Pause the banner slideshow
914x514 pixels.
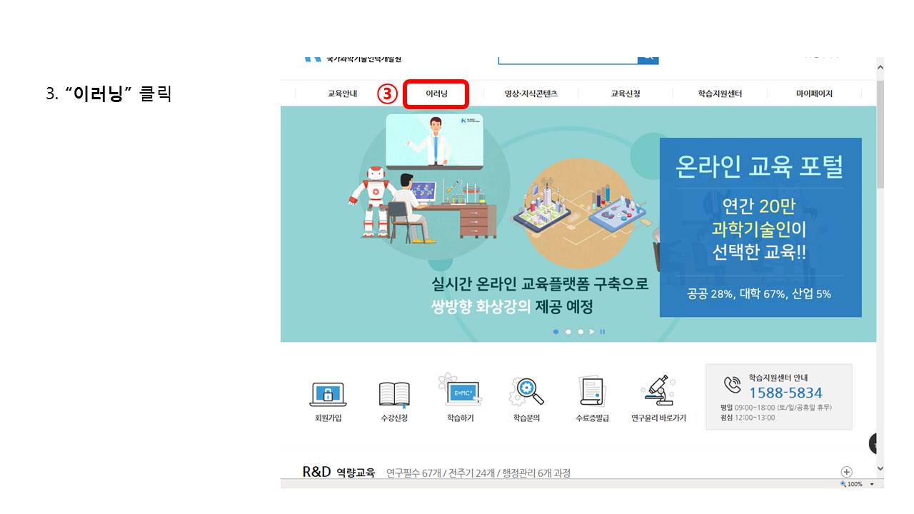point(603,332)
